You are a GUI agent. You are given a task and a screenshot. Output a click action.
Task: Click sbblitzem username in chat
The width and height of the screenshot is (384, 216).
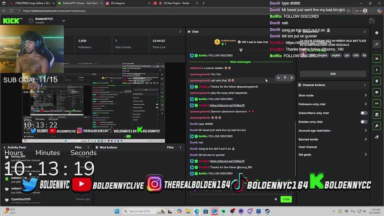(x=196, y=68)
